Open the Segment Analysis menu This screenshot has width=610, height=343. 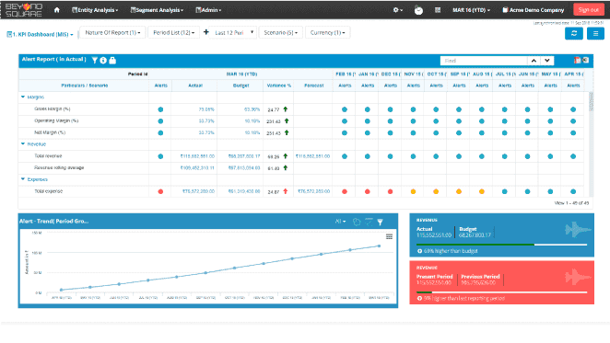pyautogui.click(x=157, y=10)
